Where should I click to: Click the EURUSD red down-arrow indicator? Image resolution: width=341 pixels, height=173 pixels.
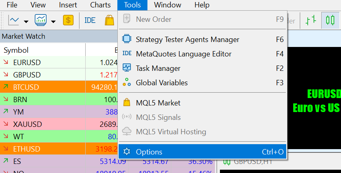tap(6, 62)
